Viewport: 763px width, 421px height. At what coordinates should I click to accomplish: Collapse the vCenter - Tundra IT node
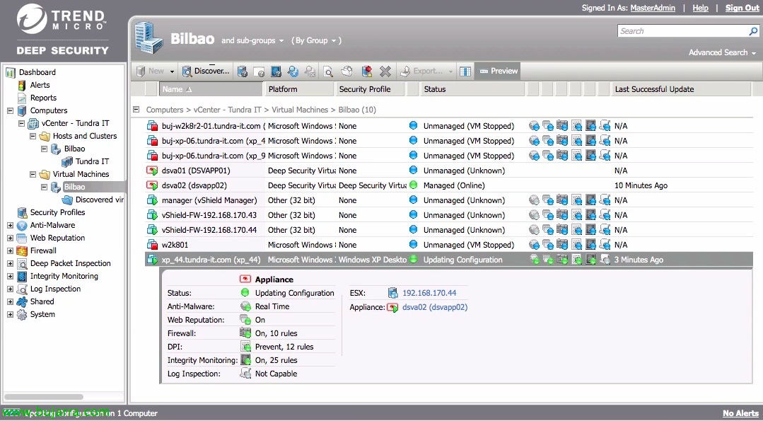point(21,124)
